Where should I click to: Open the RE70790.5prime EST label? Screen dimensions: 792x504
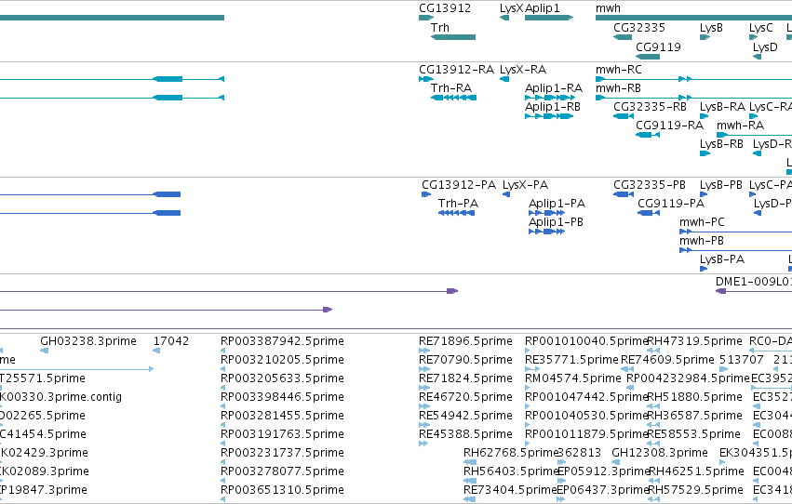[465, 360]
